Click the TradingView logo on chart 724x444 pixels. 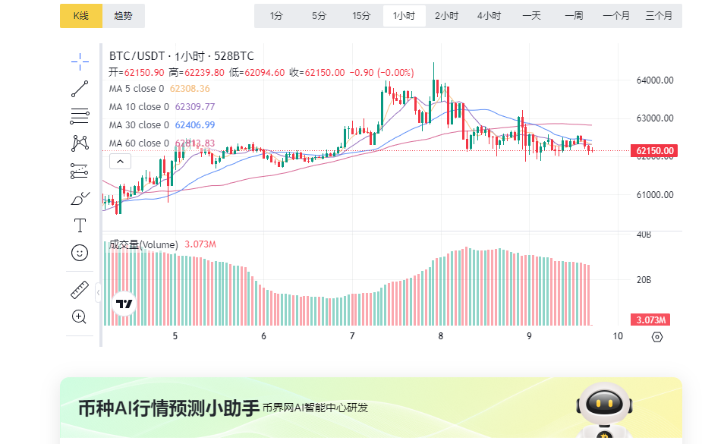[124, 304]
